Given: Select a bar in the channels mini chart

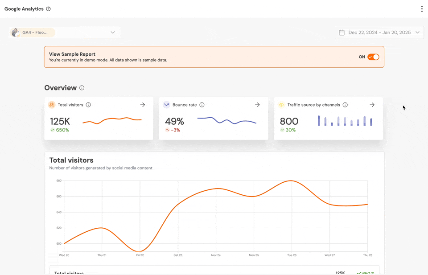Looking at the screenshot, I should pyautogui.click(x=318, y=120).
